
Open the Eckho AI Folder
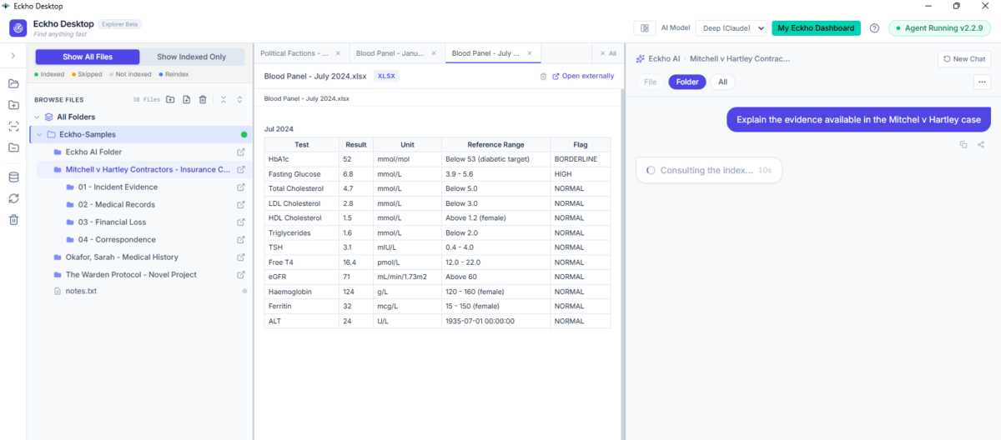pos(93,152)
